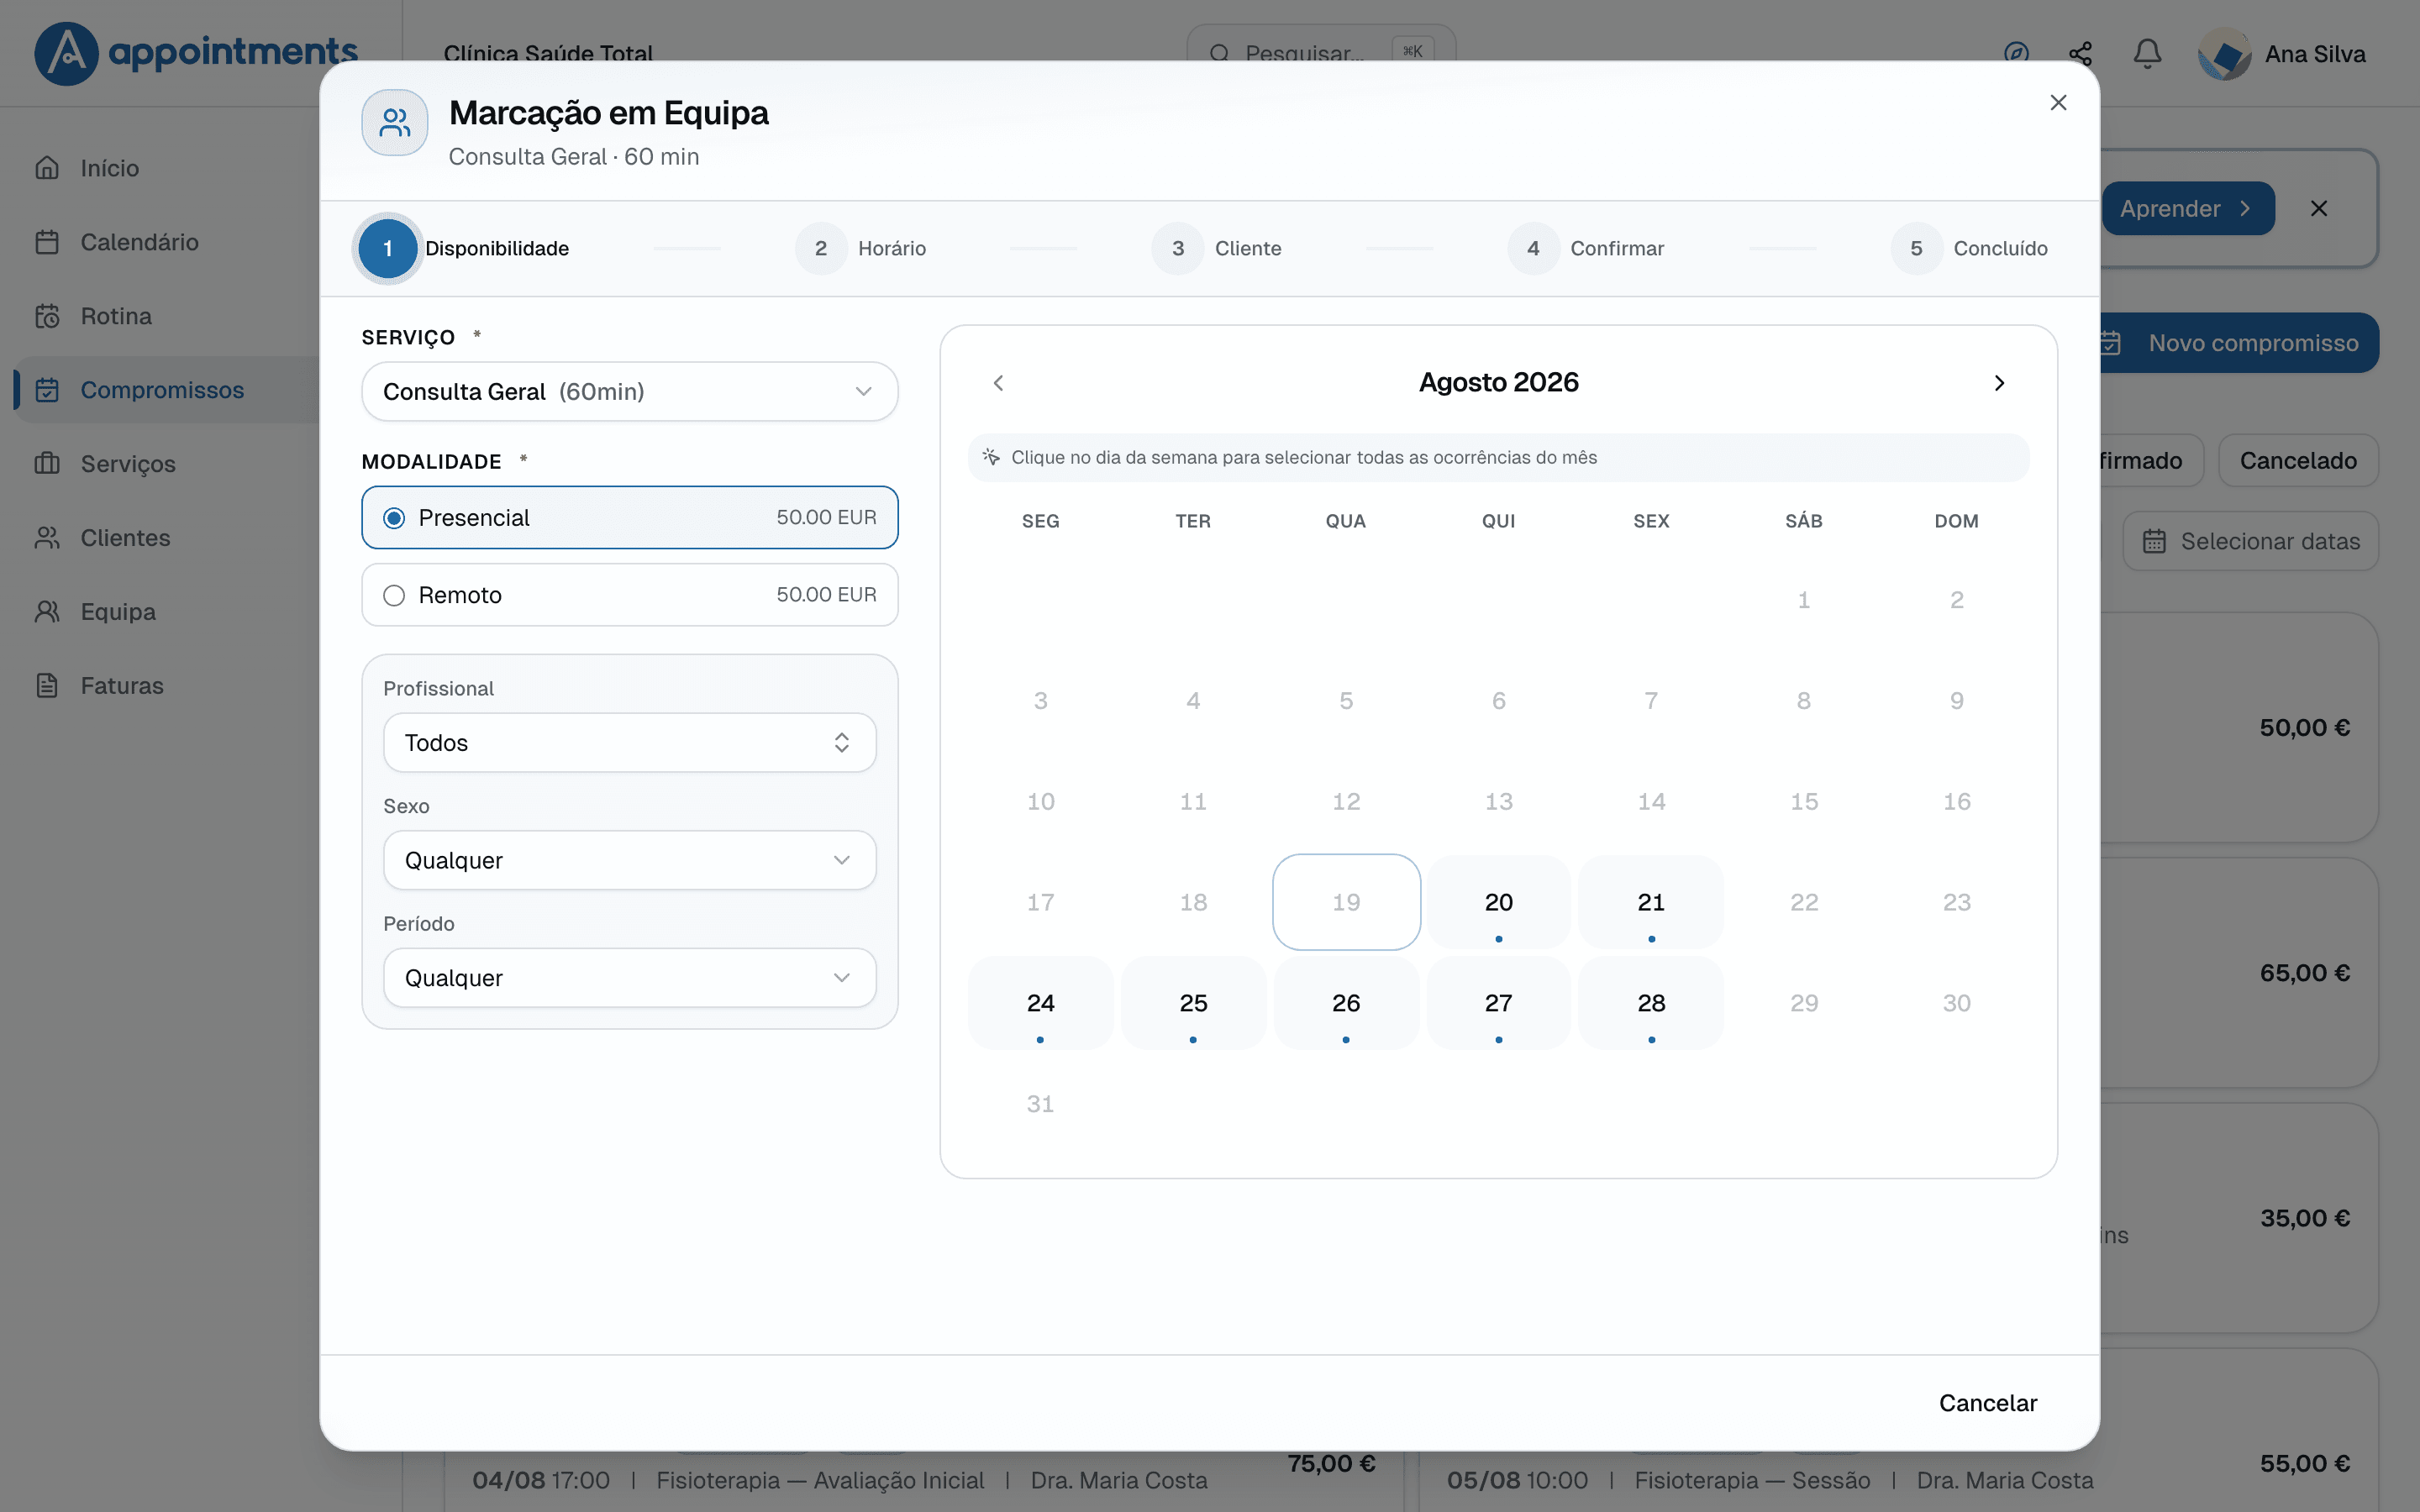Jump to step 3 Cliente

tap(1217, 248)
